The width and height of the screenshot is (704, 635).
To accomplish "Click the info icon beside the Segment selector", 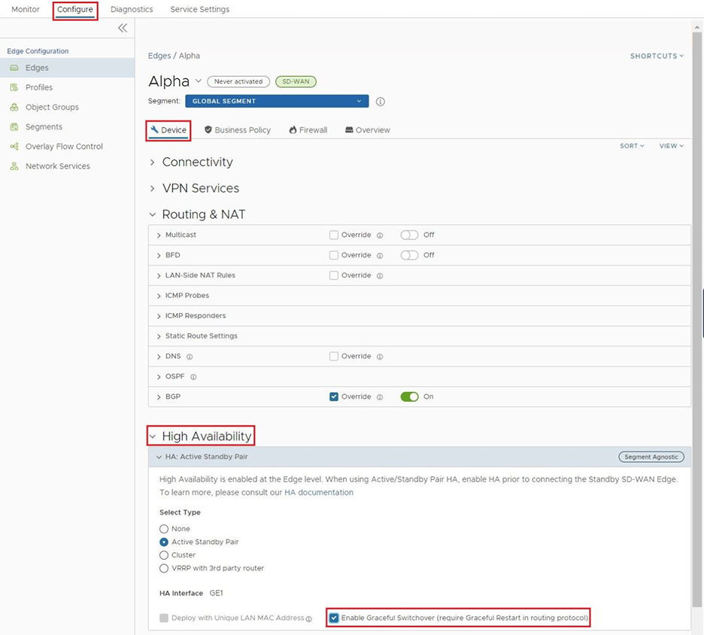I will pos(380,101).
